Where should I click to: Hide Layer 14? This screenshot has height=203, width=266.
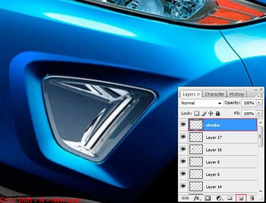click(x=183, y=186)
